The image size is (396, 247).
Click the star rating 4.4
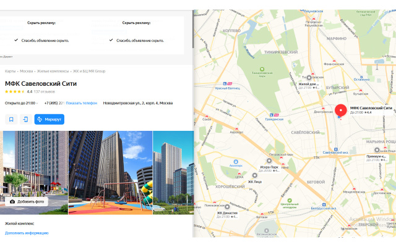[19, 91]
